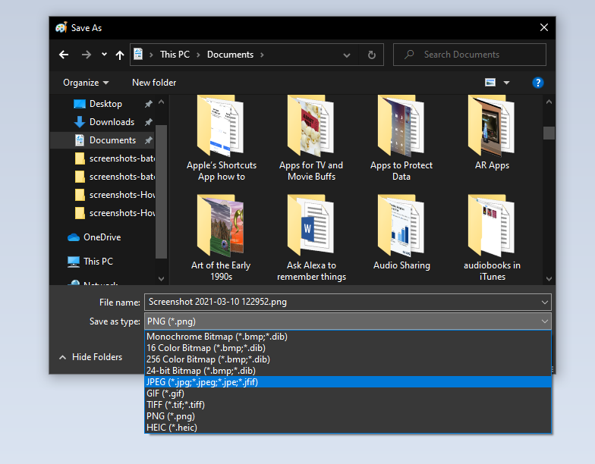Expand the recent locations dropdown arrow

click(x=105, y=55)
